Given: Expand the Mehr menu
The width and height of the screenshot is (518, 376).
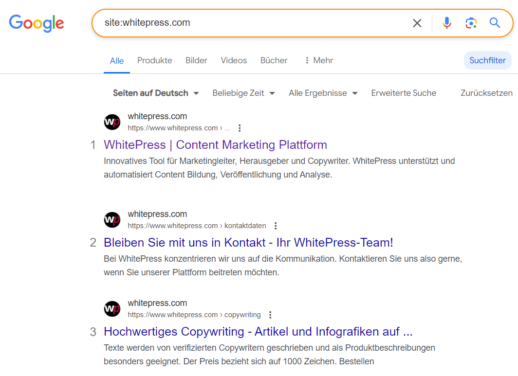Looking at the screenshot, I should (319, 60).
